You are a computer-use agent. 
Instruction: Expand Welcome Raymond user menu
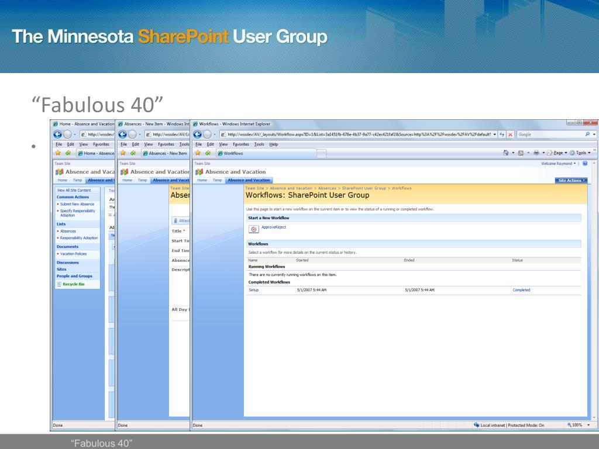[x=558, y=164]
